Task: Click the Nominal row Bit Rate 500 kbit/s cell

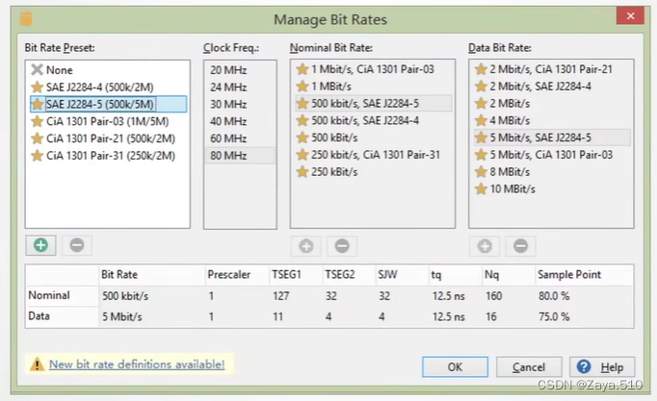Action: tap(151, 296)
